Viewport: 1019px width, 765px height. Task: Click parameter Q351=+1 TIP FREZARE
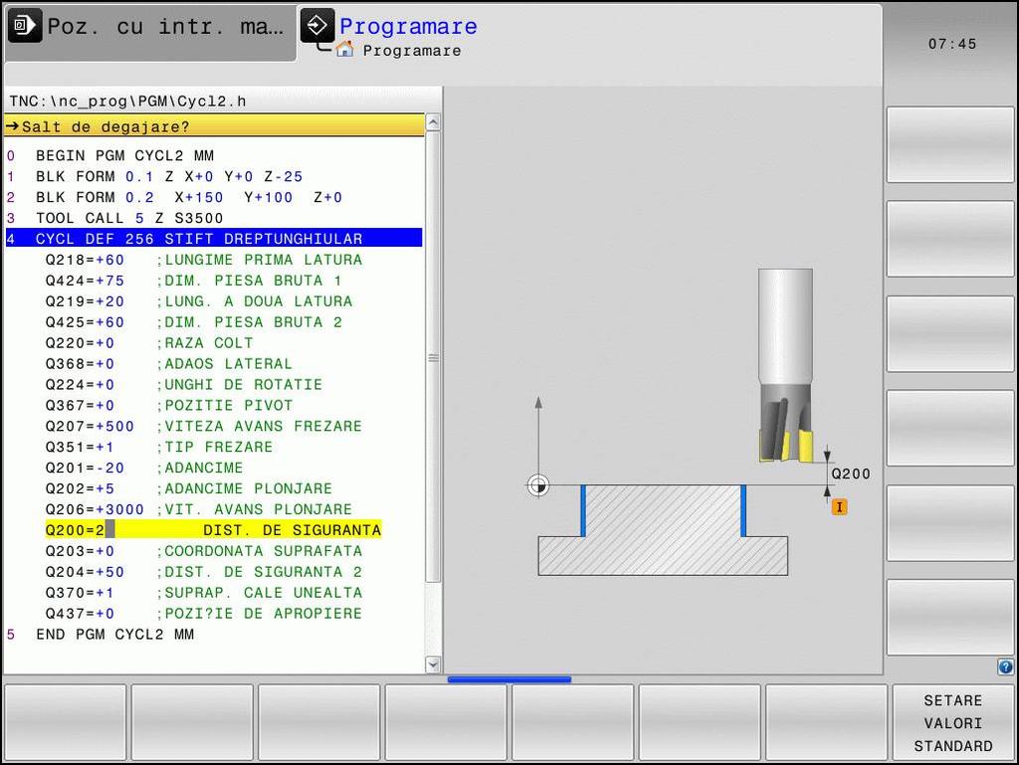point(158,447)
